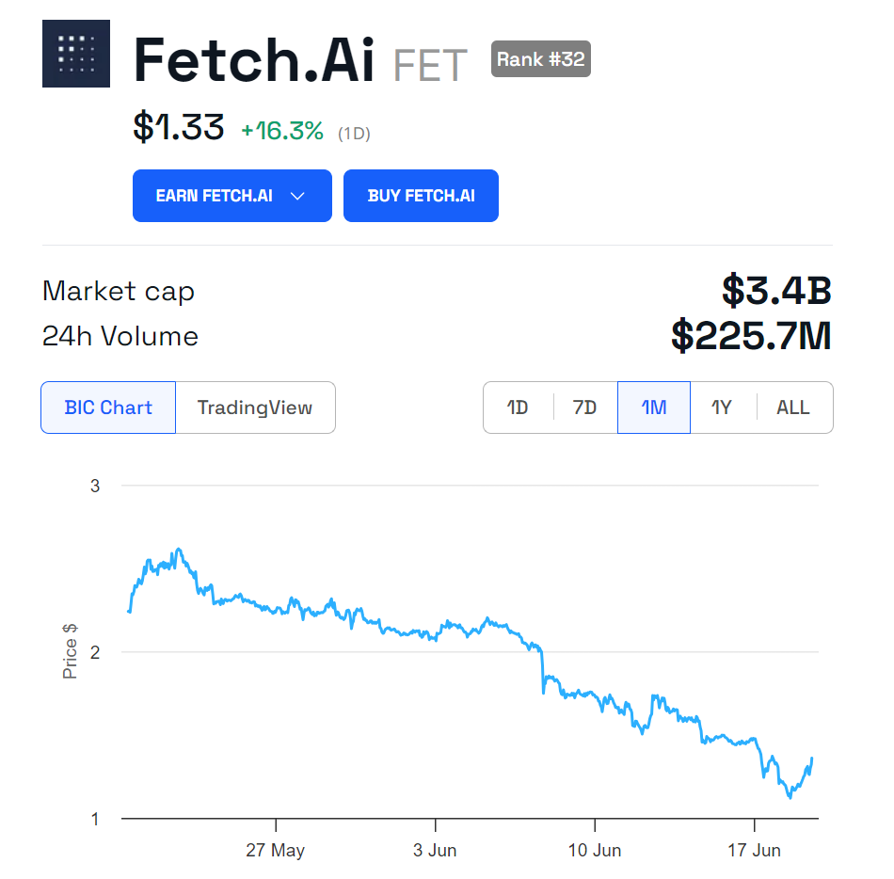Image resolution: width=894 pixels, height=879 pixels.
Task: Select the 1Y time range
Action: coord(722,408)
